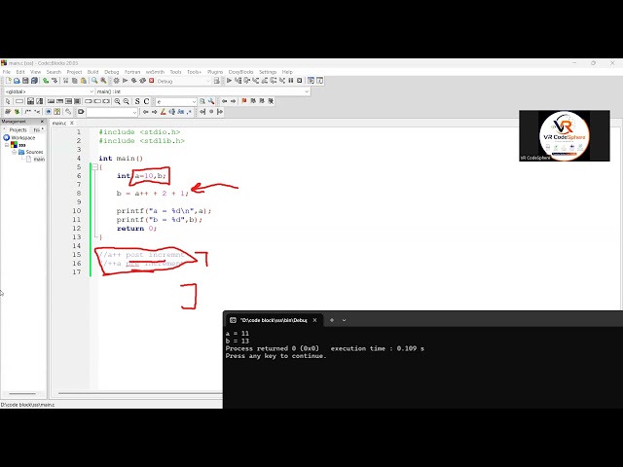This screenshot has height=467, width=623.
Task: Open the Debugging windows icon
Action: pyautogui.click(x=311, y=81)
